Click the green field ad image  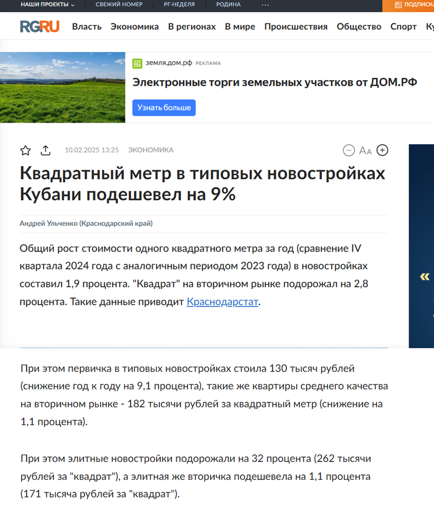tap(63, 87)
